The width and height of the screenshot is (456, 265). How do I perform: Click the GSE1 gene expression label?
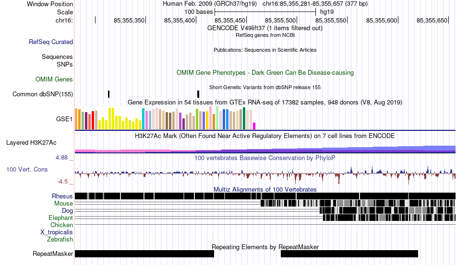click(64, 119)
